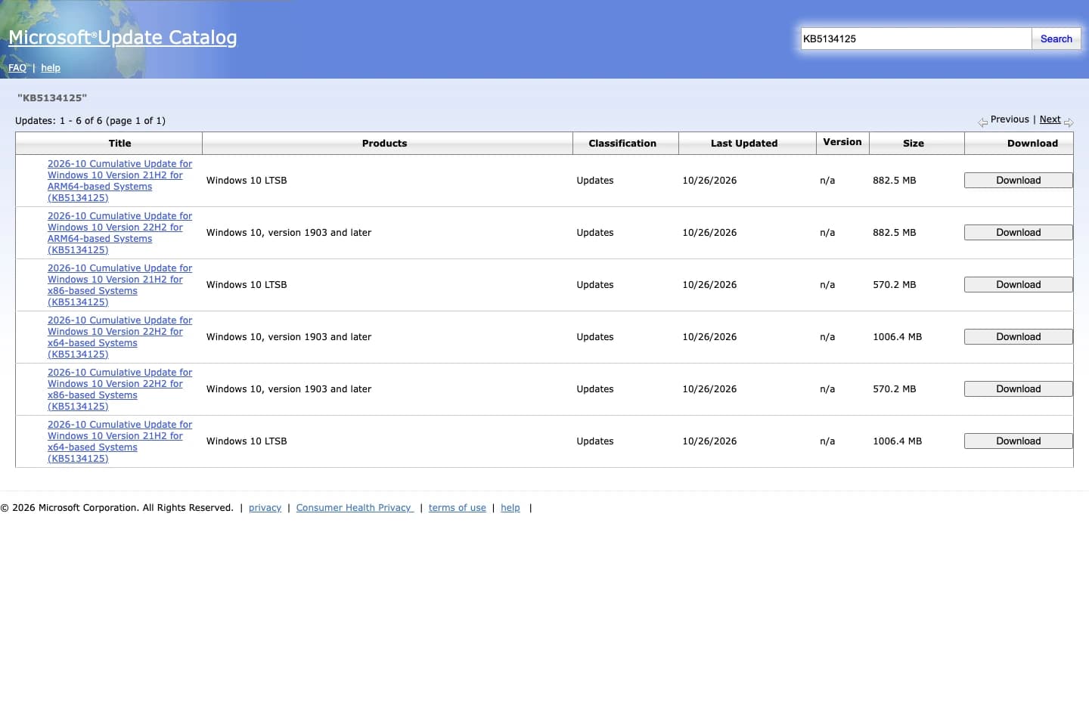Download the 21H2 x64 update
The width and height of the screenshot is (1089, 718).
point(1018,441)
